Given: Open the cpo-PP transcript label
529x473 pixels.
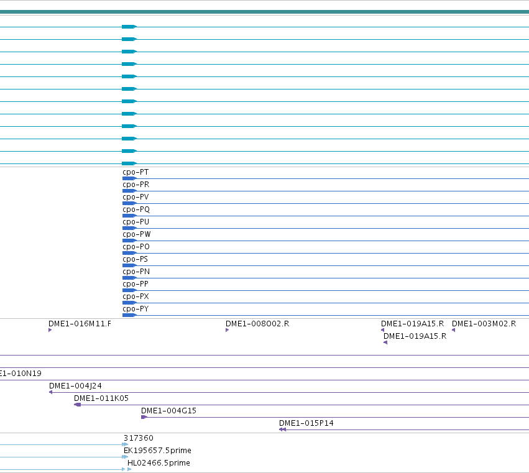Looking at the screenshot, I should pyautogui.click(x=136, y=284).
